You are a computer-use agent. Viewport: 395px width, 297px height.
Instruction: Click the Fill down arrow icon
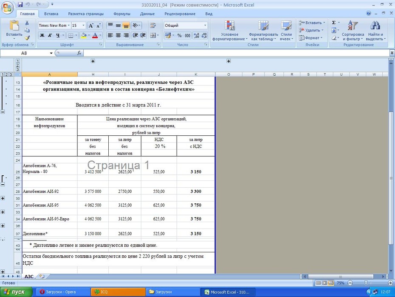[334, 30]
